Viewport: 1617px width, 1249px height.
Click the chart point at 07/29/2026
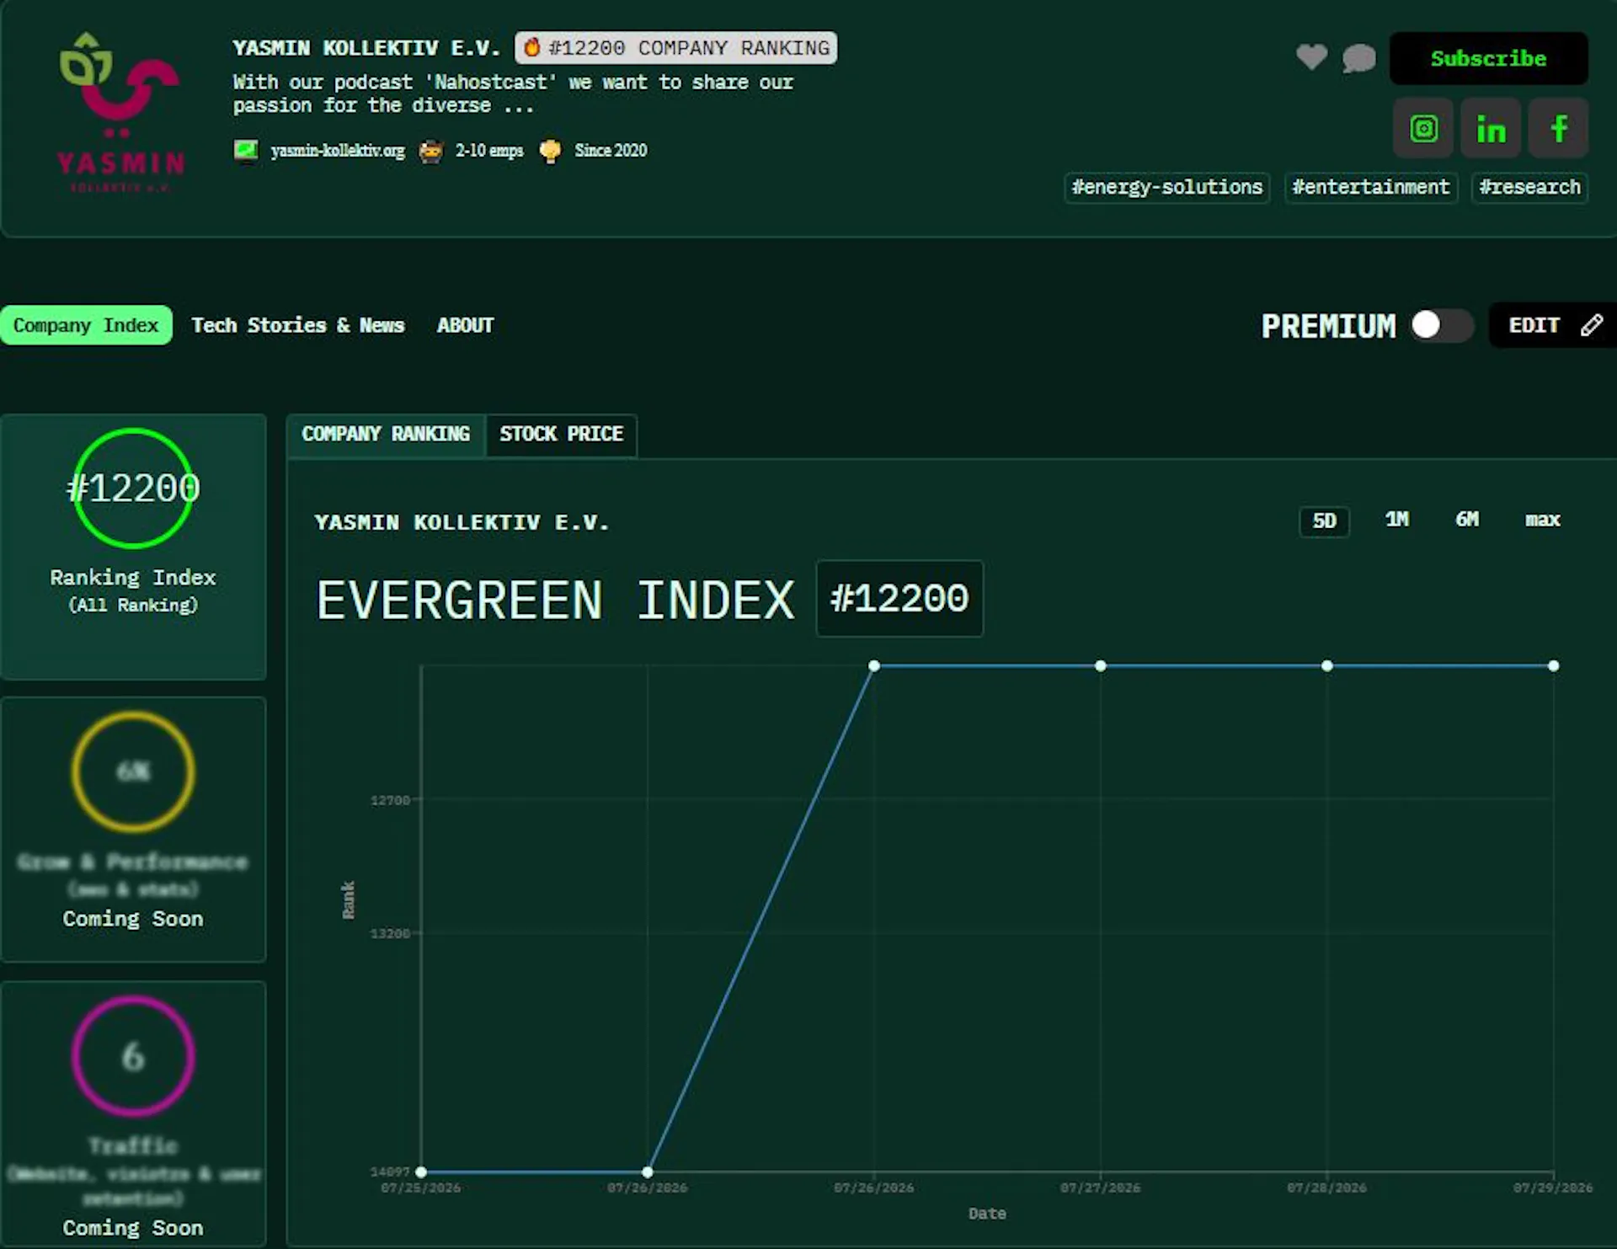(1554, 666)
